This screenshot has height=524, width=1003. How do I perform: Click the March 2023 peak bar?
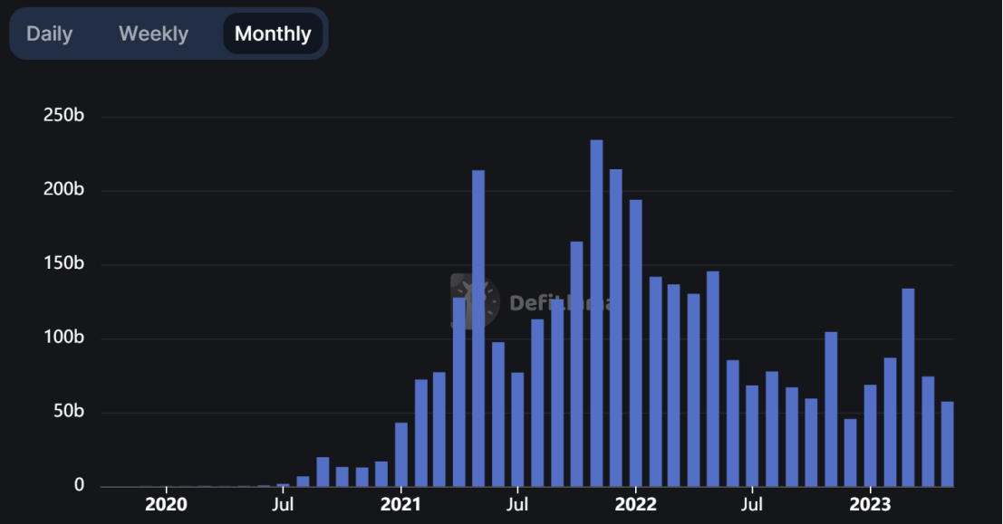908,387
